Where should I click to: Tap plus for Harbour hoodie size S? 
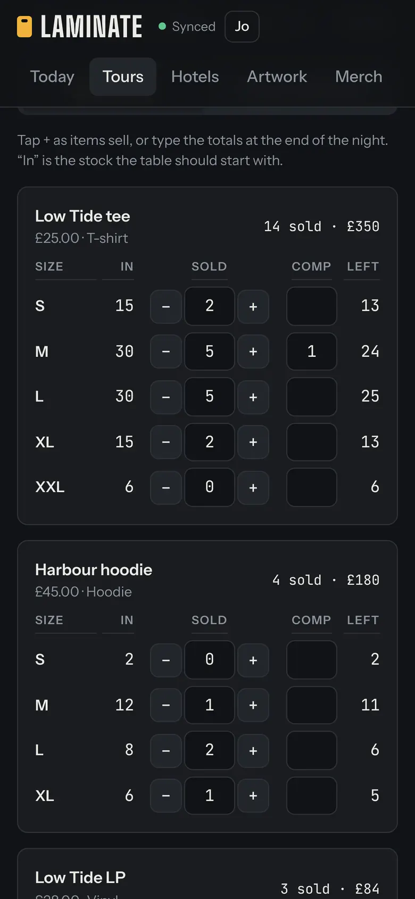coord(253,660)
